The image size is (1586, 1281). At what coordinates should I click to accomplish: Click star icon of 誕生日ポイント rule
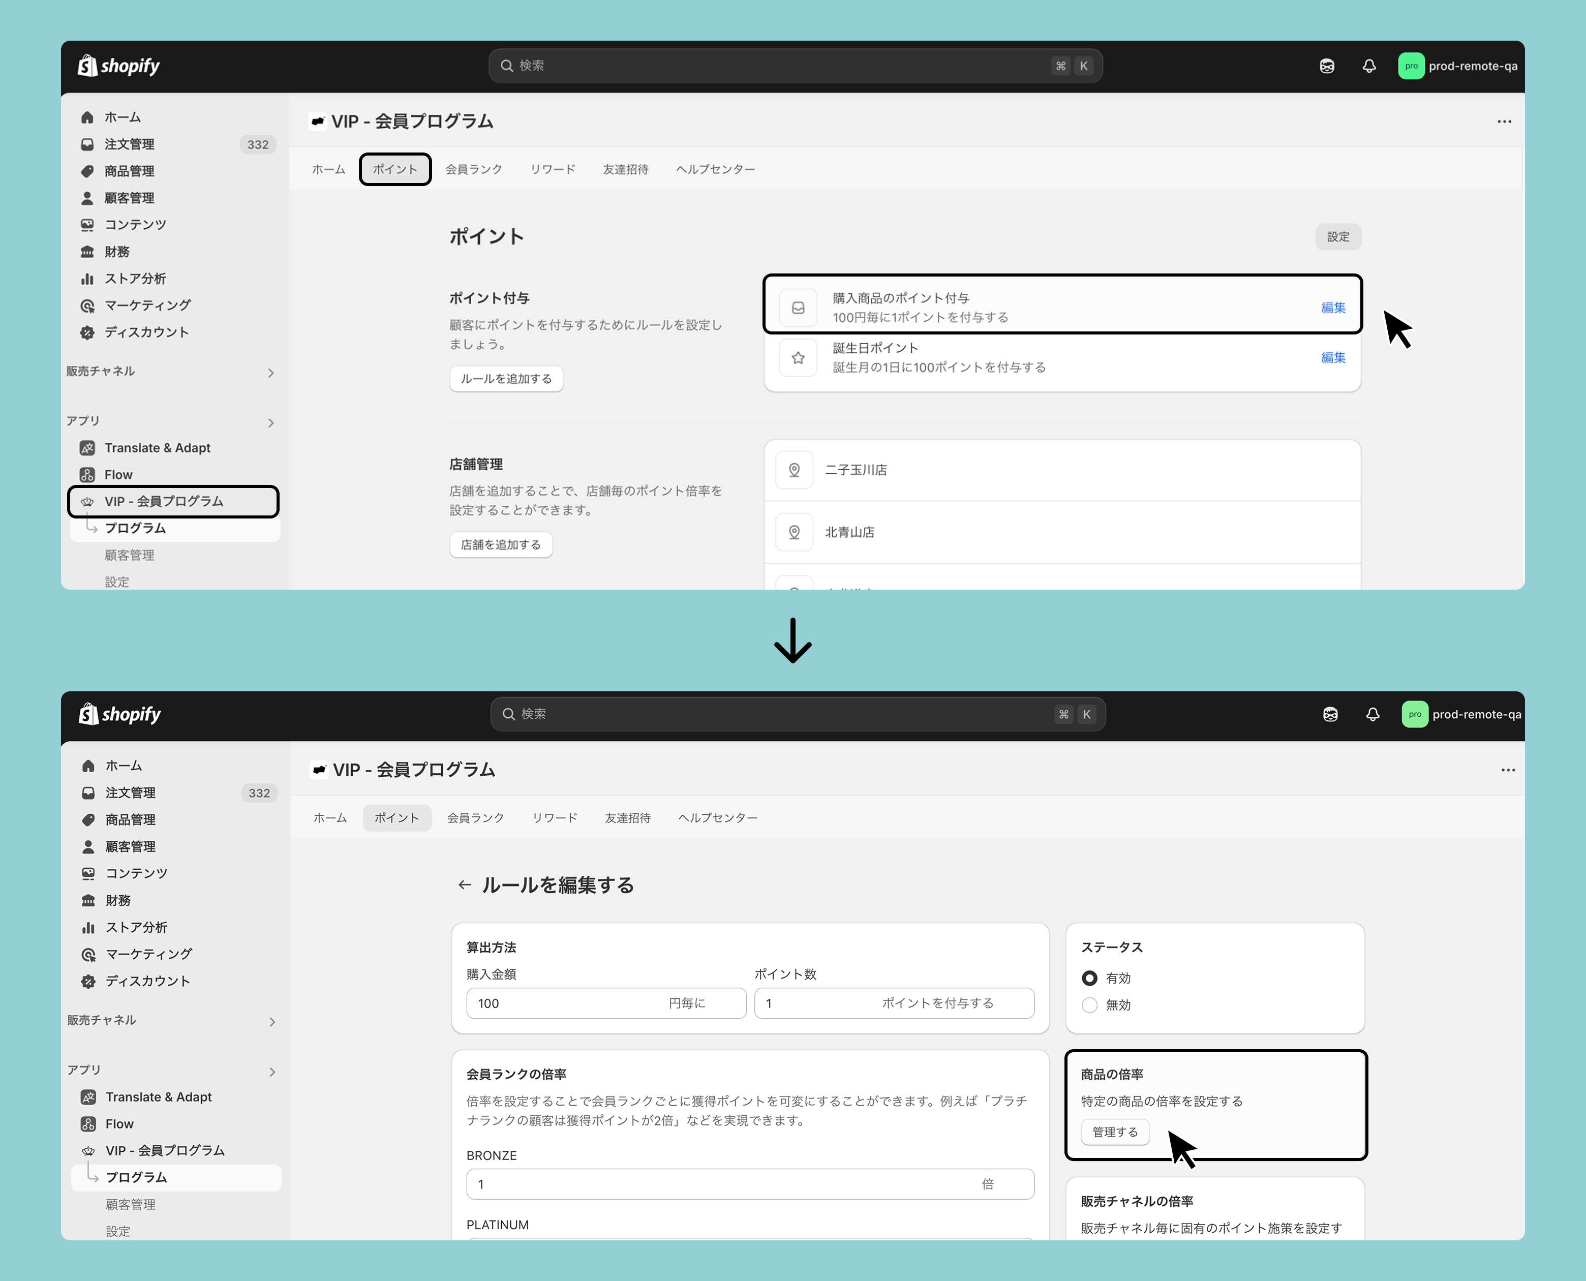coord(798,358)
